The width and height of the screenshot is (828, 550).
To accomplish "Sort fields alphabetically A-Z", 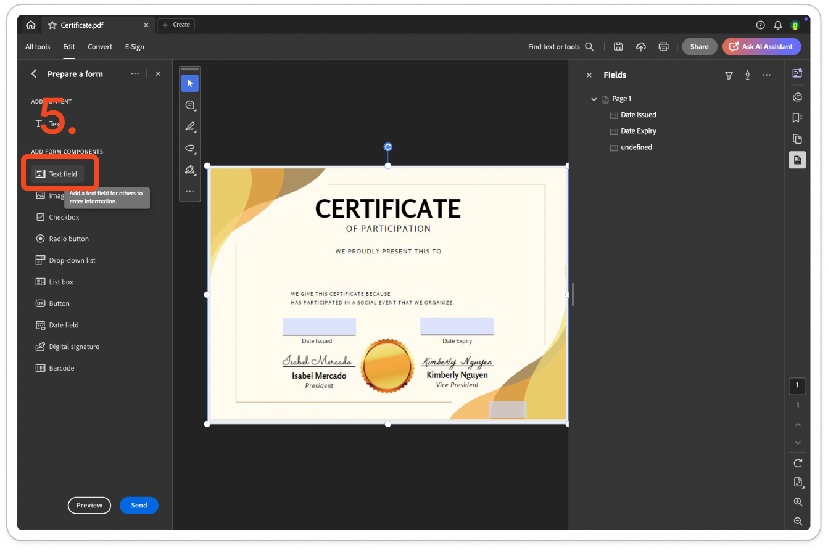I will click(x=748, y=75).
